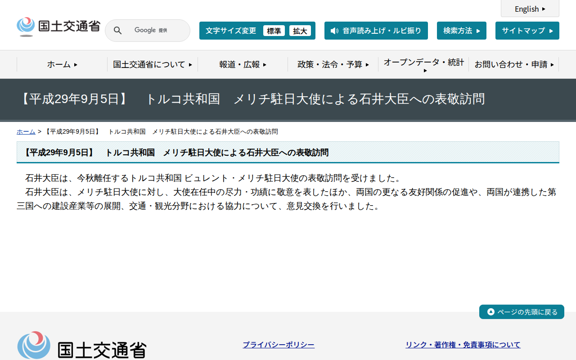Click inside the Google search field
Viewport: 576px width, 360px height.
(153, 30)
